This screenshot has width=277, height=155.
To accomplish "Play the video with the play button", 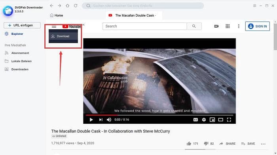I will click(x=91, y=120).
